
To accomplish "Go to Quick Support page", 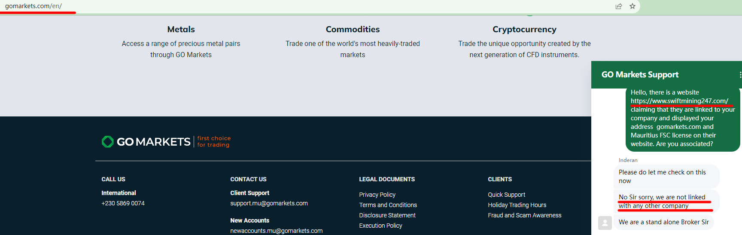I will [x=506, y=195].
